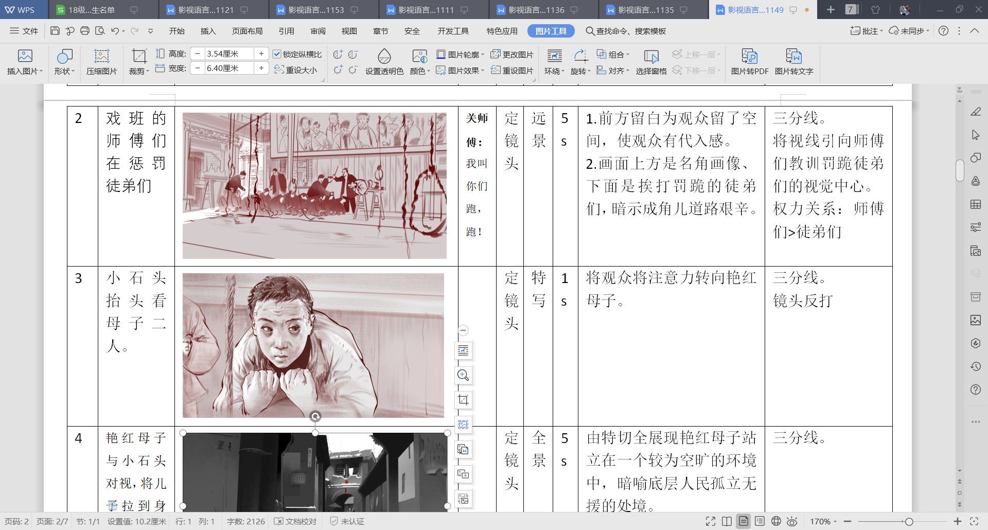Toggle eye protection mode icon
Viewport: 988px width, 530px height.
coord(792,521)
